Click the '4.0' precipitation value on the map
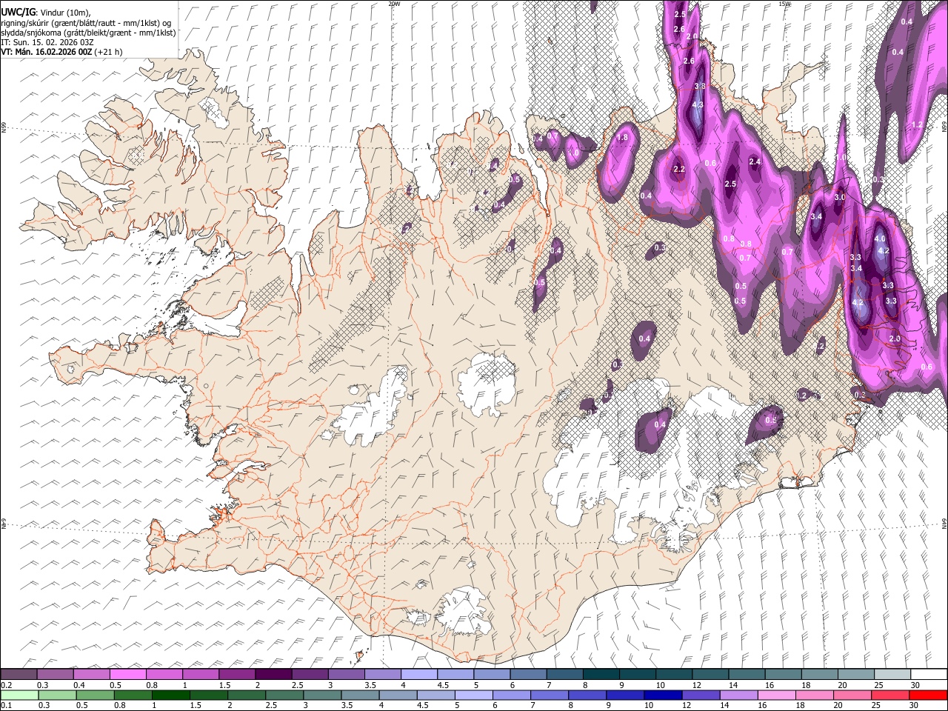Screen dimensions: 948x711 [x=880, y=239]
